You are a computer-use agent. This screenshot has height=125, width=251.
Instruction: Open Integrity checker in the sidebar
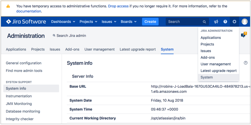point(20,119)
